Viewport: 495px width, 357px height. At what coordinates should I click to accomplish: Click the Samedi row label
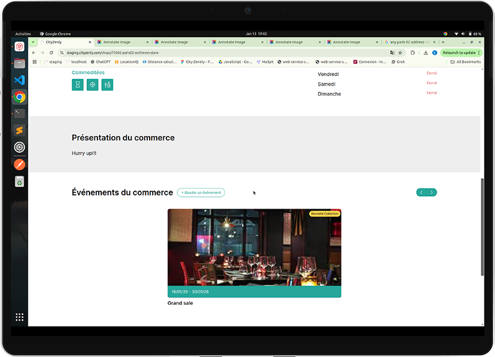[327, 84]
